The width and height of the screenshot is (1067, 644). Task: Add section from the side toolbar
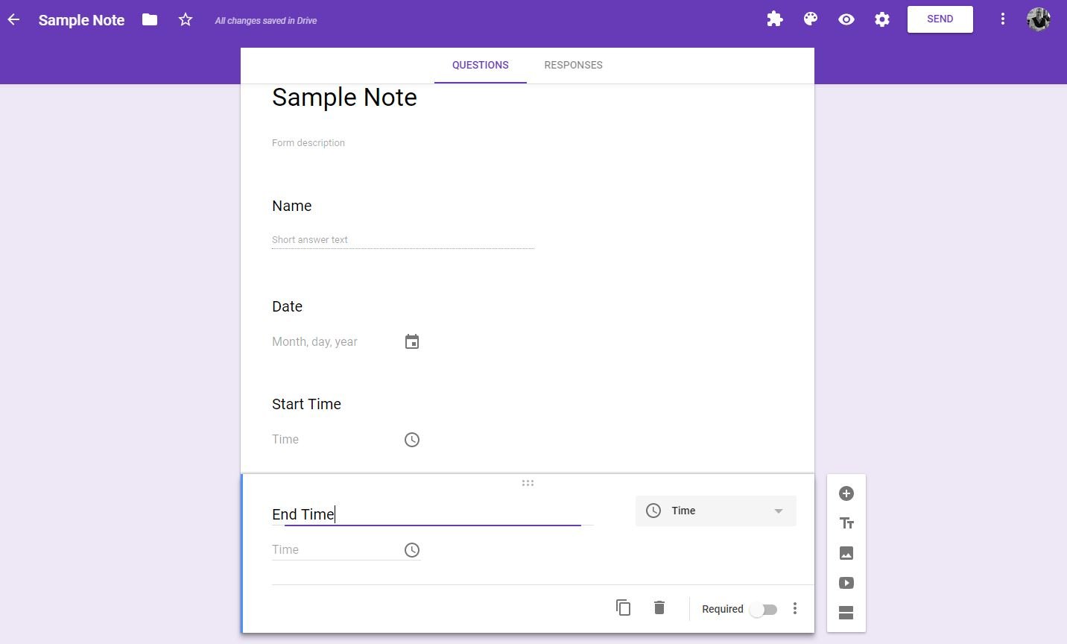click(x=846, y=613)
